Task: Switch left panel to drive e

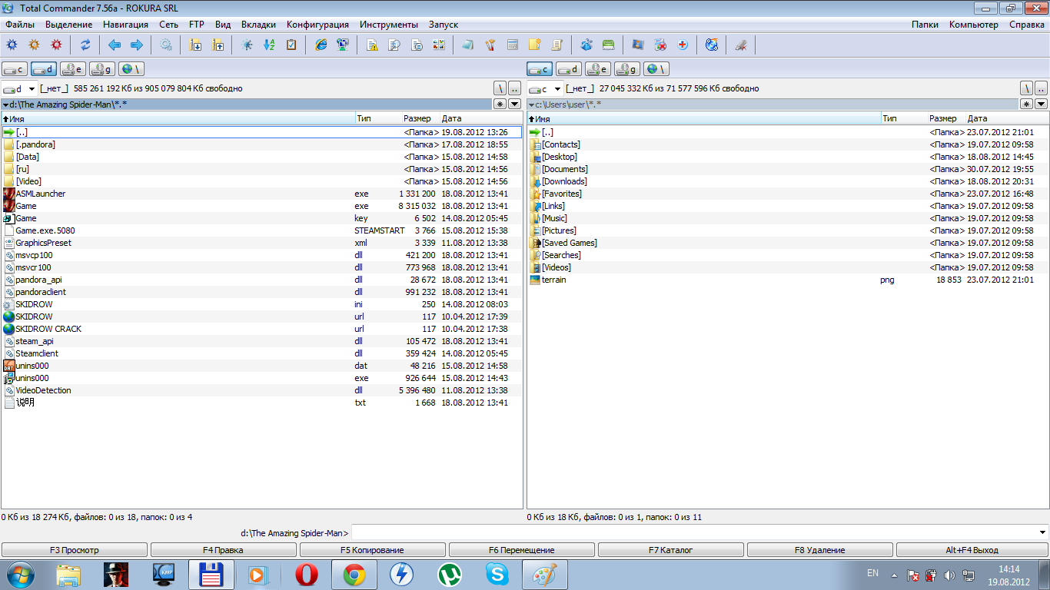Action: click(x=73, y=69)
